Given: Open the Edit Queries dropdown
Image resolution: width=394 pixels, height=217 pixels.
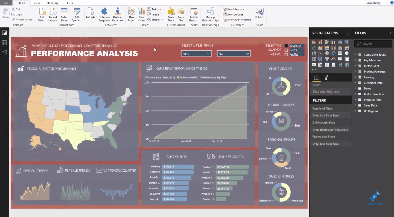Looking at the screenshot, I should click(77, 15).
